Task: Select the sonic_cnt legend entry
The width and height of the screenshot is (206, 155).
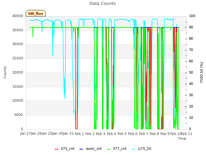Action: [90, 149]
